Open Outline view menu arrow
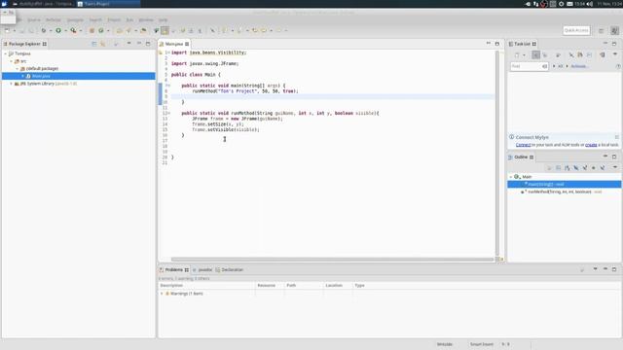This screenshot has width=623, height=350. (615, 167)
